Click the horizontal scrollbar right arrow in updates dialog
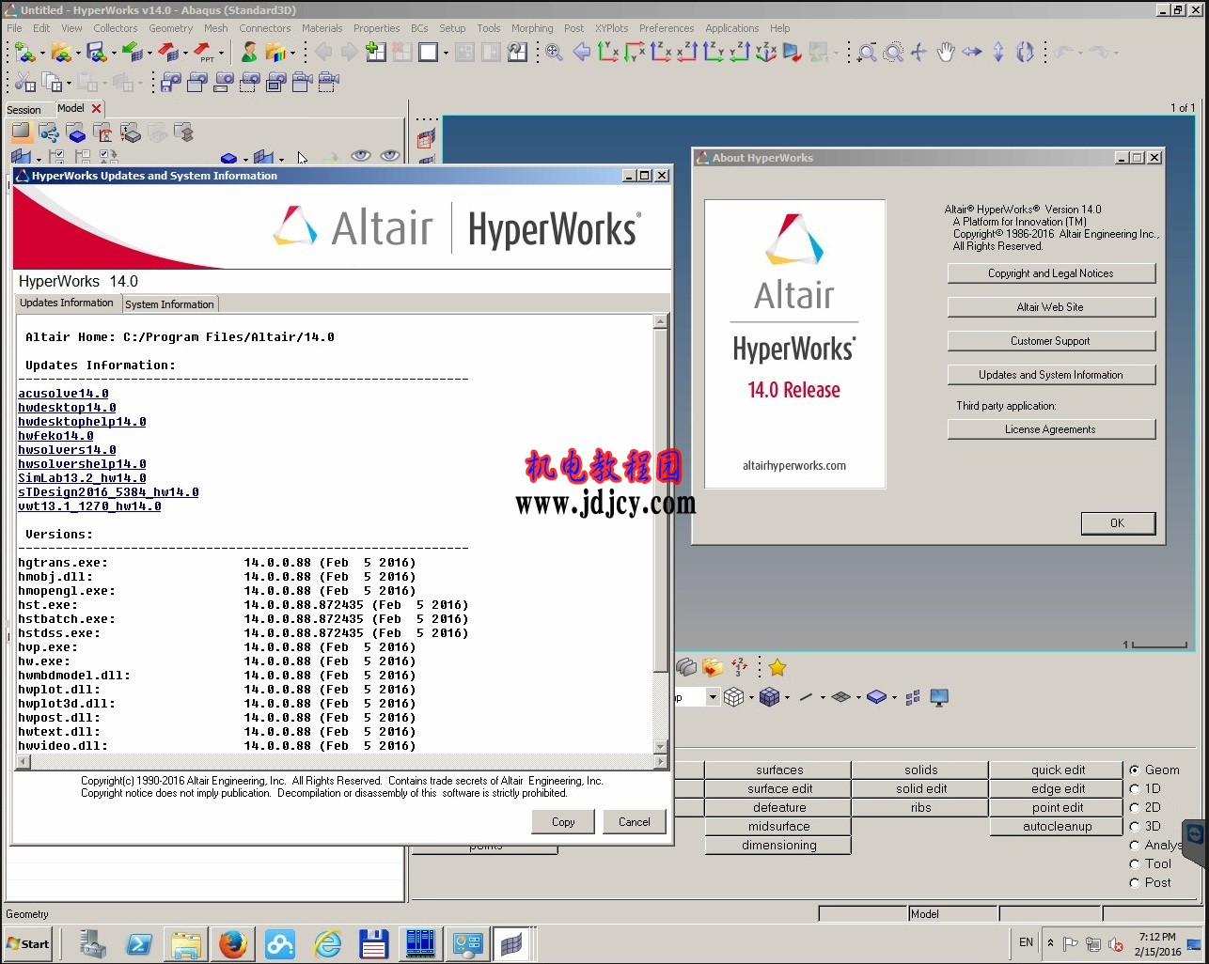This screenshot has width=1209, height=964. [661, 762]
